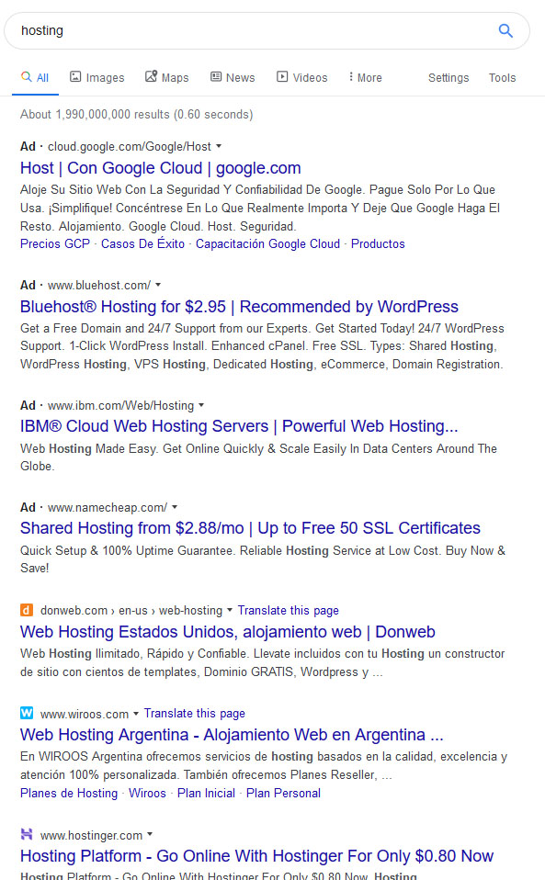Expand dropdown arrow beside www.wiroos.com
This screenshot has width=545, height=880.
[x=136, y=714]
